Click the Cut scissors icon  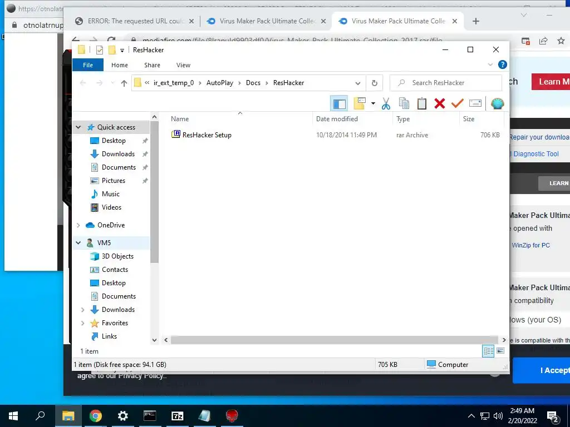(x=386, y=103)
